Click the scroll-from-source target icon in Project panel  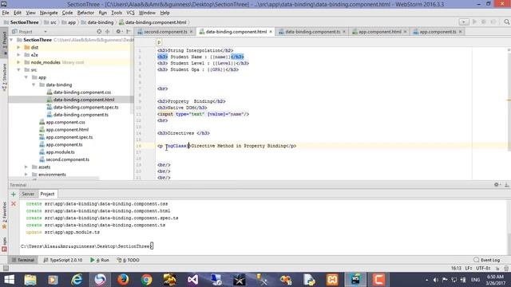(x=99, y=32)
